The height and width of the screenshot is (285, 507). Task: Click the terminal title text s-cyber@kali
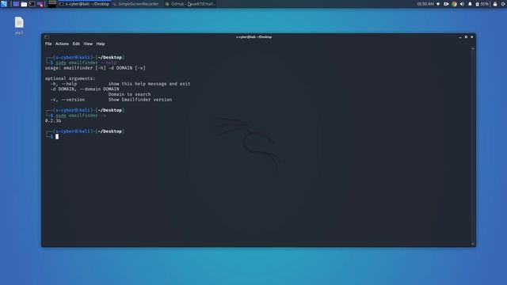(253, 37)
